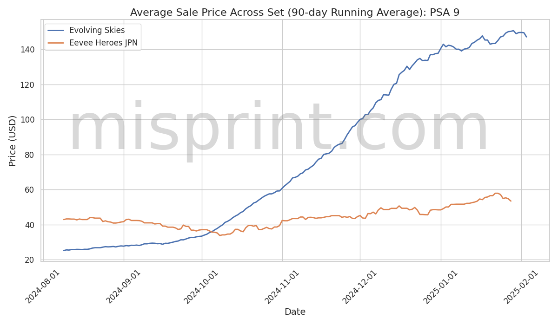
Task: Select the 2024-11-01 date tick label
Action: [x=282, y=286]
